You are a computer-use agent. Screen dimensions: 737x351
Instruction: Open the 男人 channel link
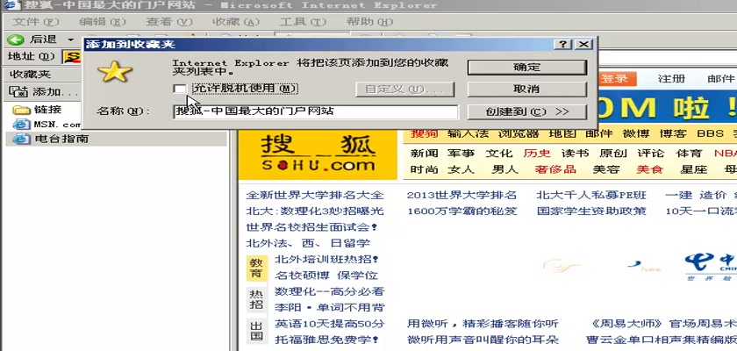click(x=504, y=169)
